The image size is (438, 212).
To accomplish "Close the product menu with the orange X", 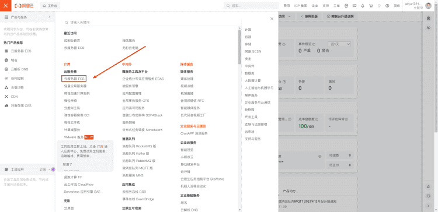I will pyautogui.click(x=6, y=6).
